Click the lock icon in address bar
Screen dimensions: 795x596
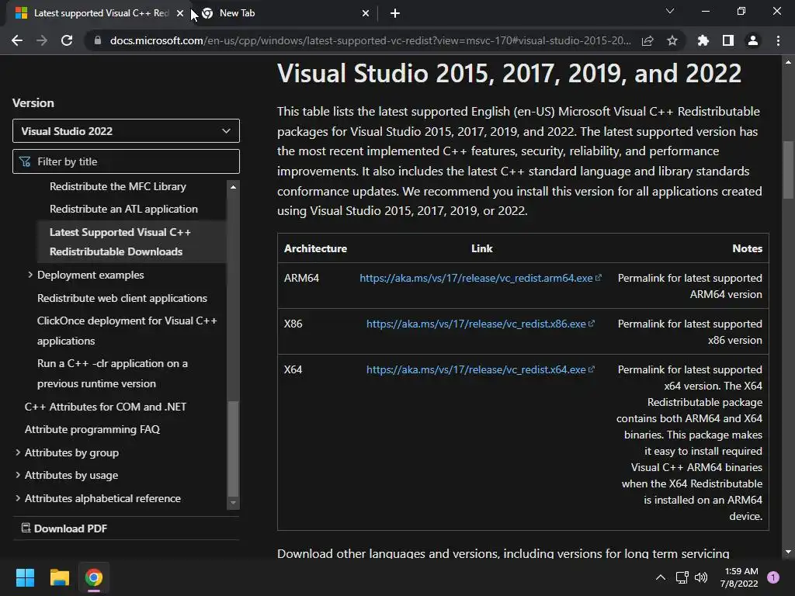[98, 40]
